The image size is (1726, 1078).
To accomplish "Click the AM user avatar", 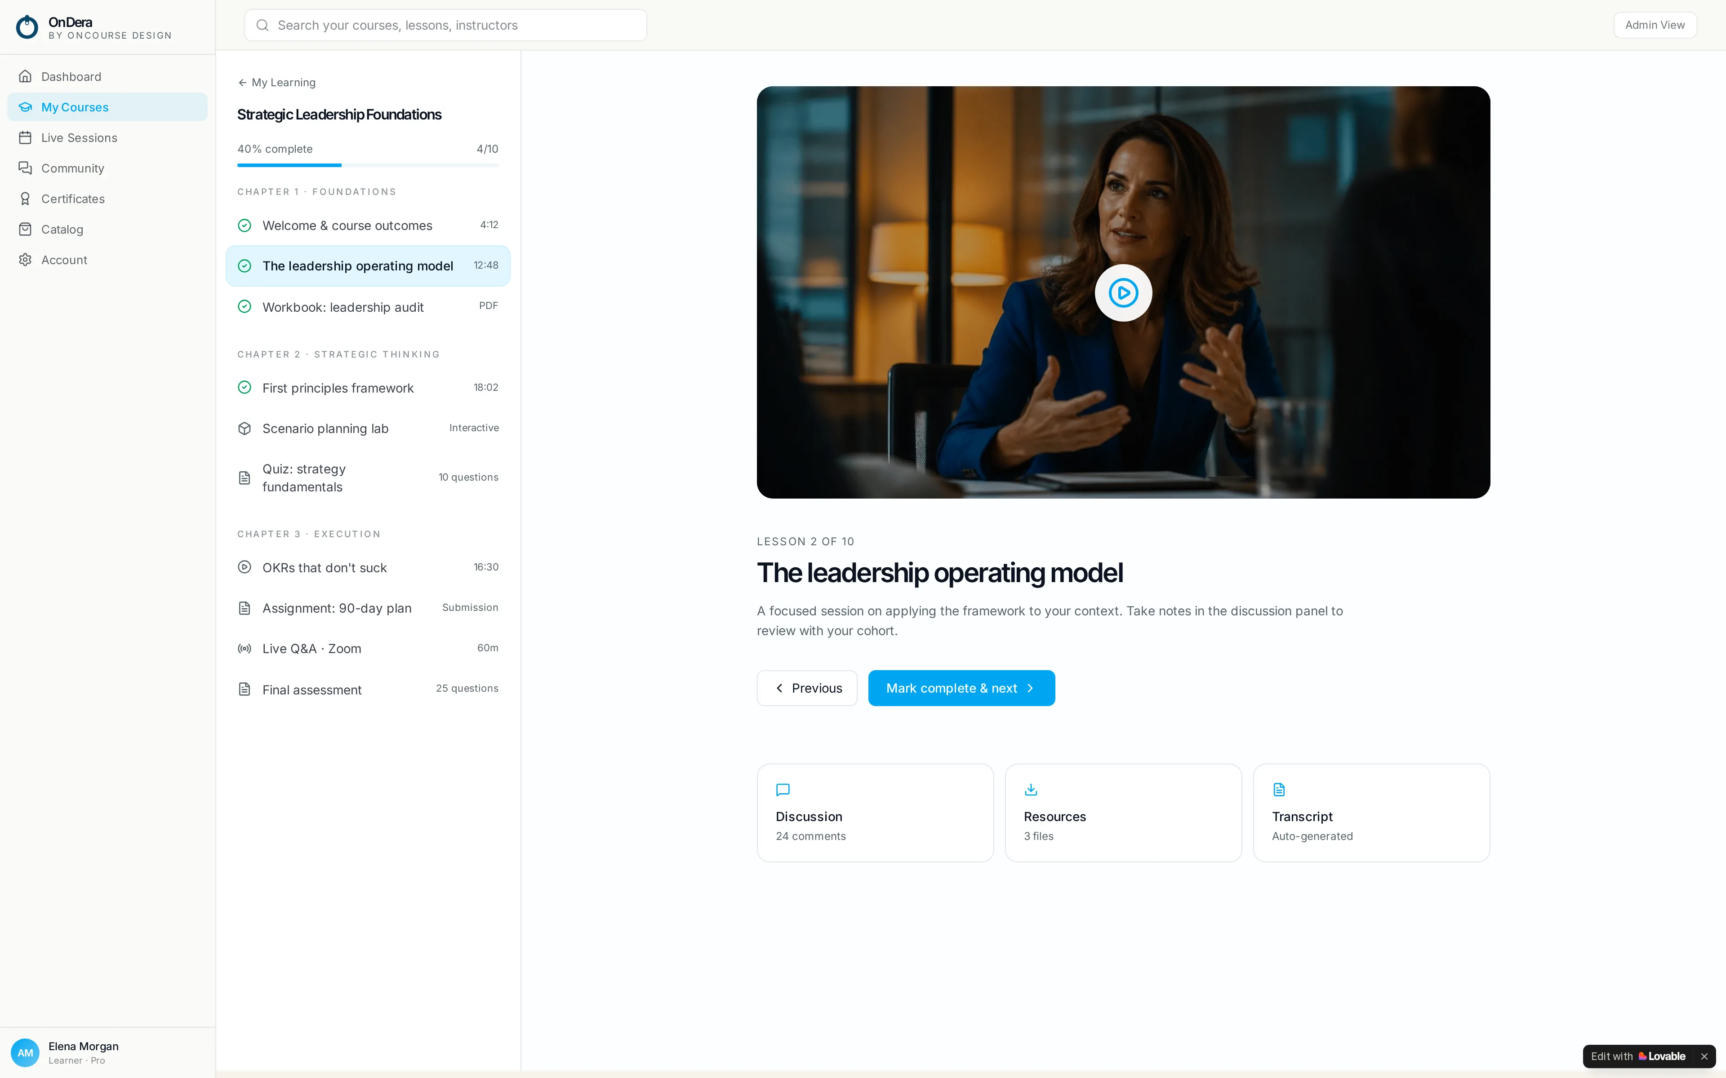I will (26, 1053).
